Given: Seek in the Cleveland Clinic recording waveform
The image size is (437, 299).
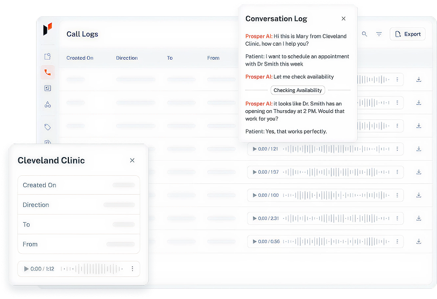Looking at the screenshot, I should click(91, 269).
